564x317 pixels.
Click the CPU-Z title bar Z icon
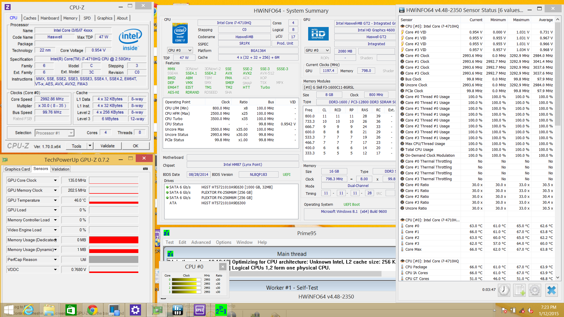pos(8,7)
